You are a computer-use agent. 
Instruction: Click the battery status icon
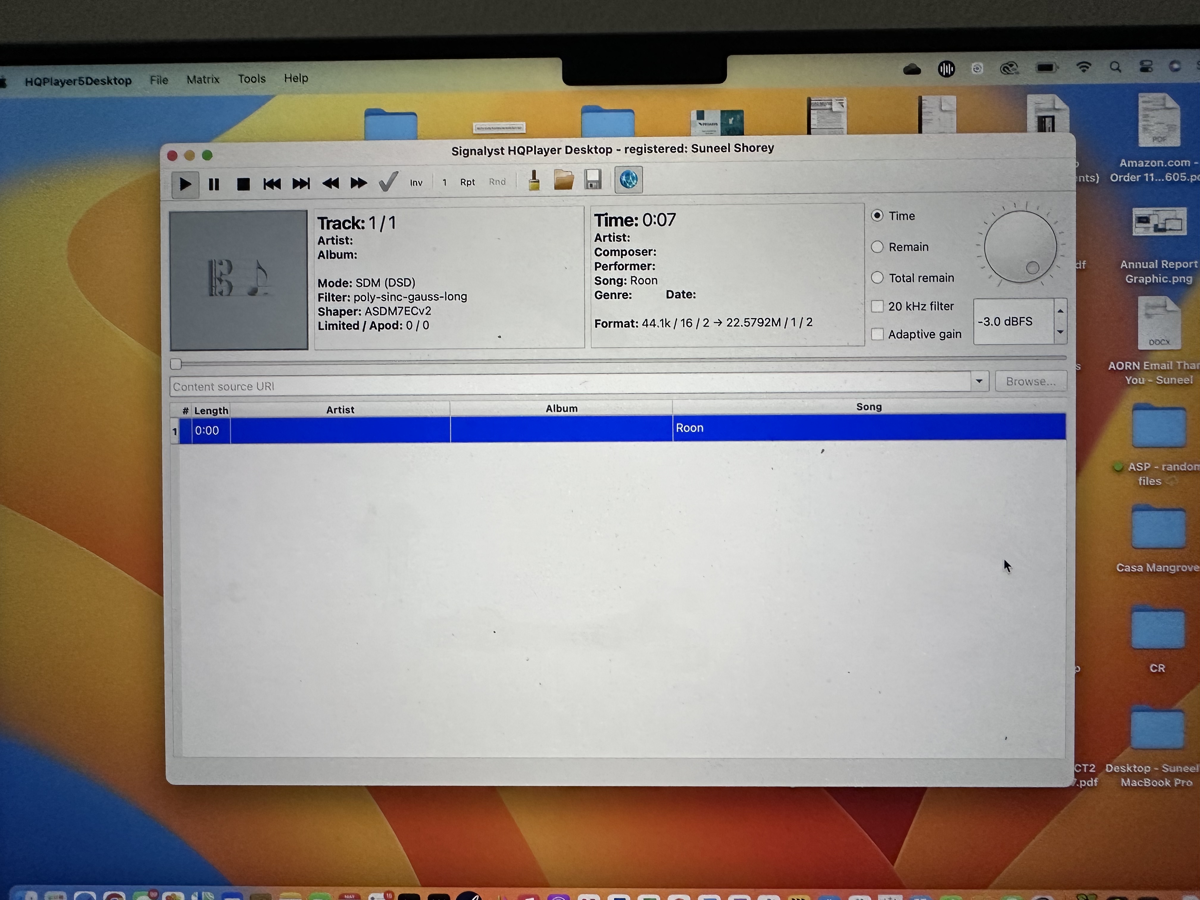[x=1046, y=67]
